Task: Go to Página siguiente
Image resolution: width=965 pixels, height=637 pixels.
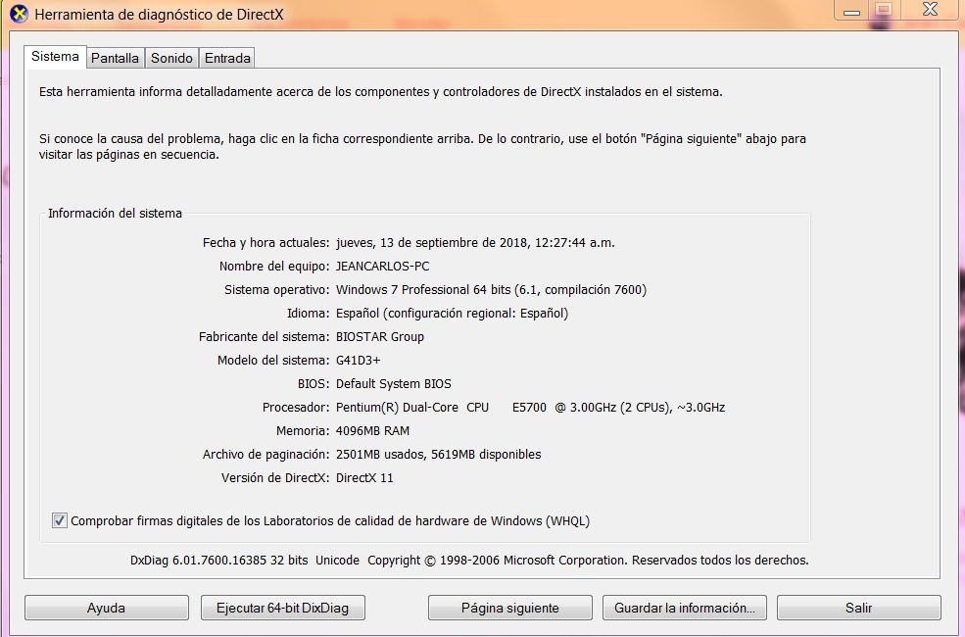Action: [510, 608]
